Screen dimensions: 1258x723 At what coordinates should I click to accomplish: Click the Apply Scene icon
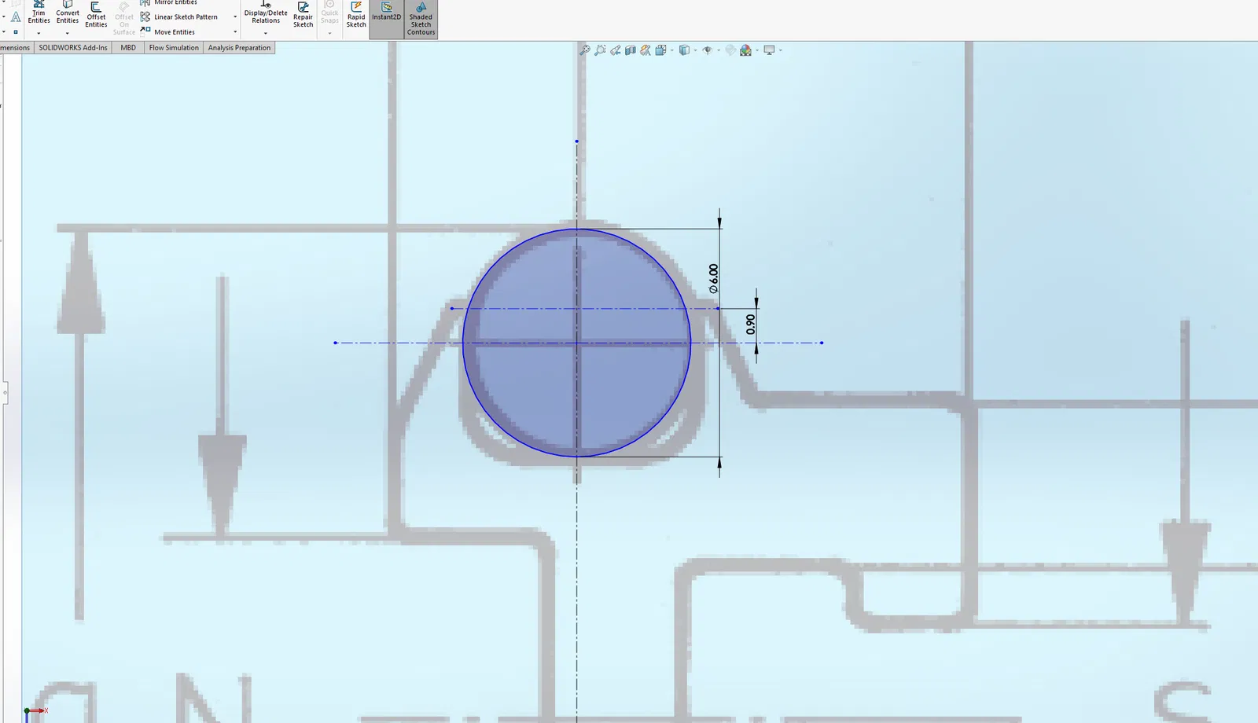pyautogui.click(x=745, y=50)
